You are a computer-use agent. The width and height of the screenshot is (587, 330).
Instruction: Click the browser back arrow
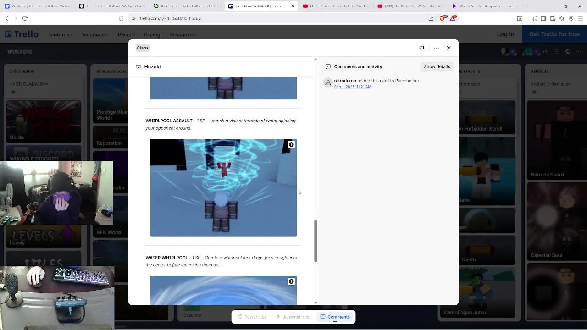coord(6,18)
